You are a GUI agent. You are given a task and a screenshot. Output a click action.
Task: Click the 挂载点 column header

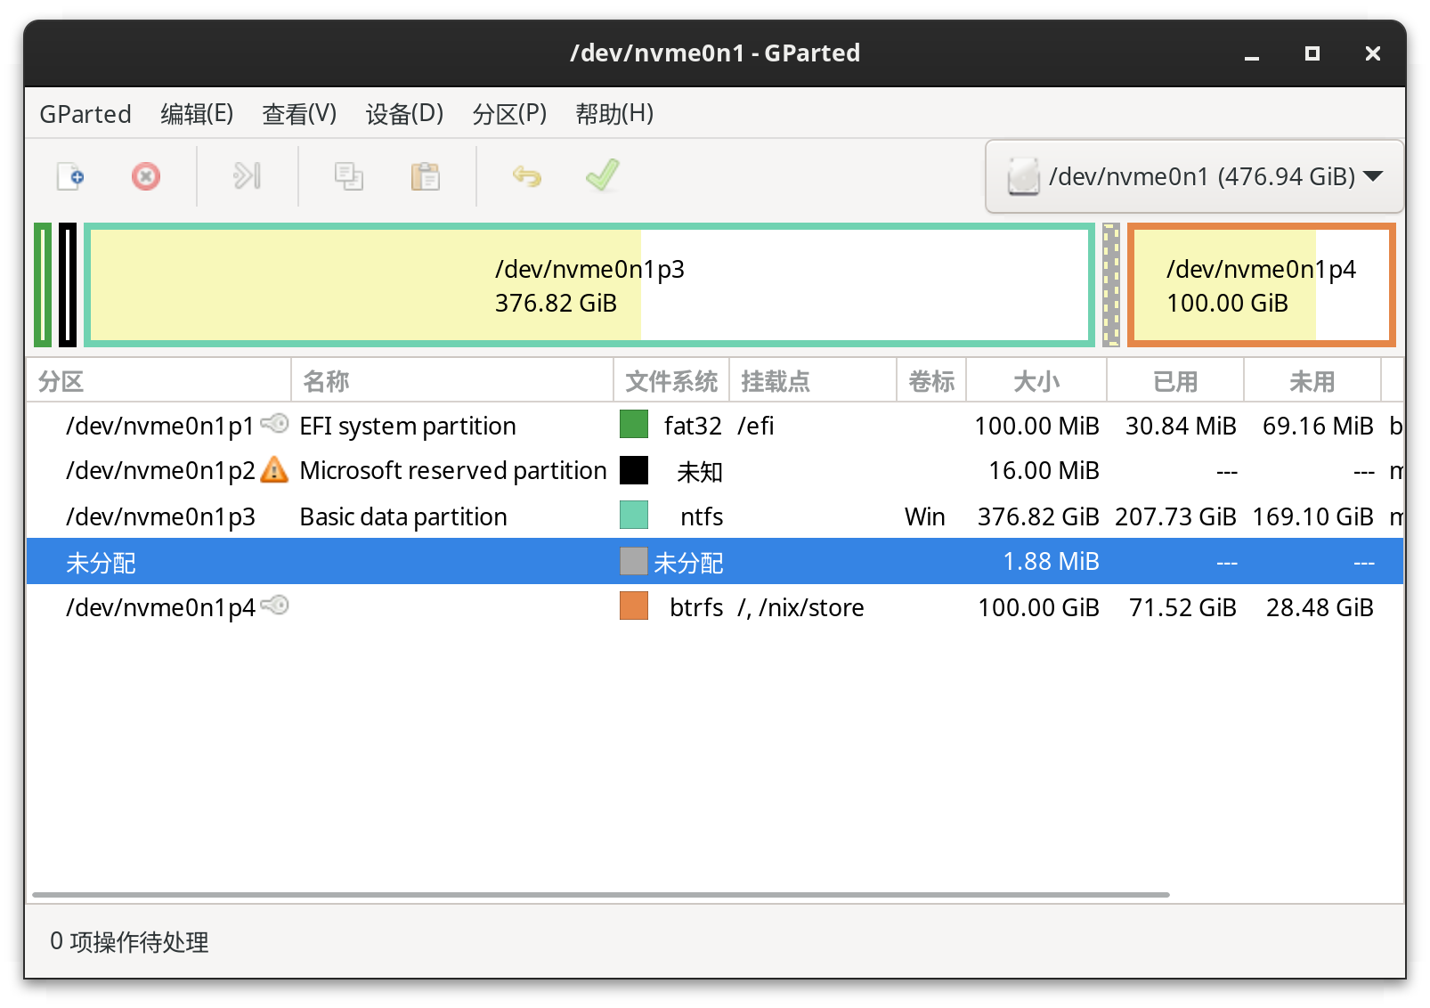pyautogui.click(x=813, y=381)
